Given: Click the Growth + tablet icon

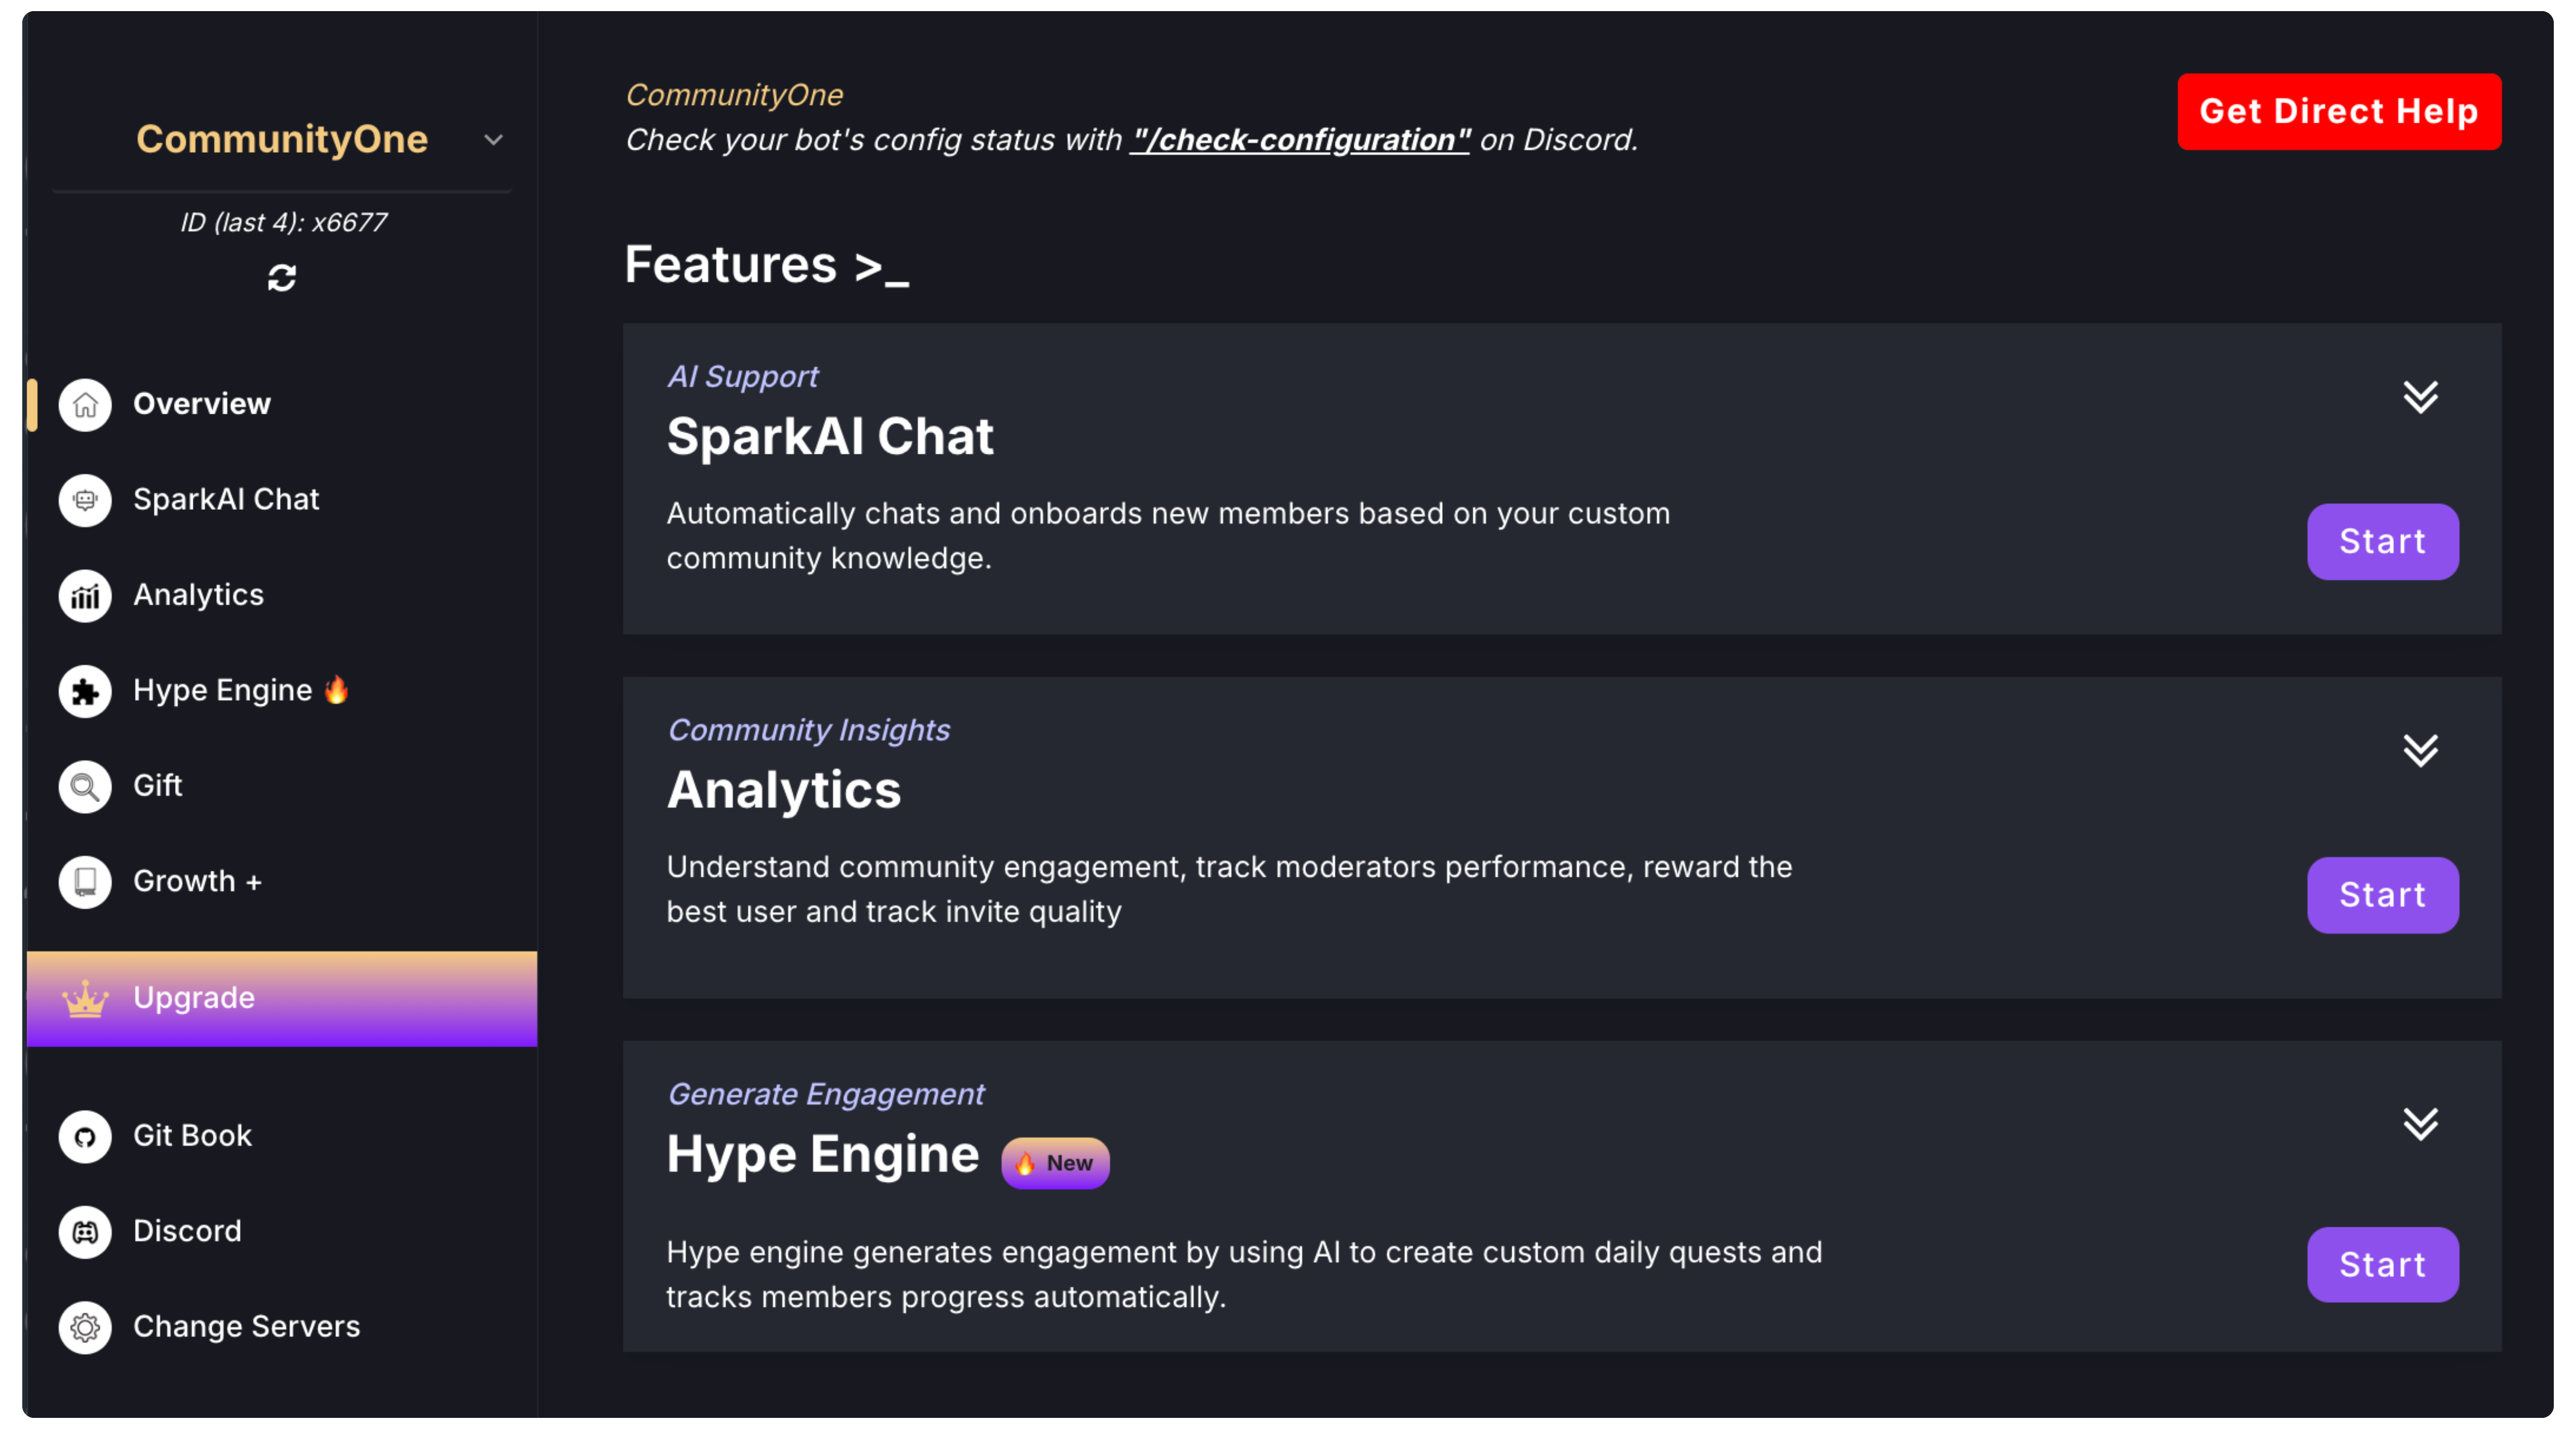Looking at the screenshot, I should tap(85, 882).
